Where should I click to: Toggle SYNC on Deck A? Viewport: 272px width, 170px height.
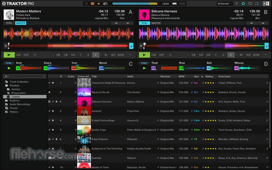coord(9,23)
